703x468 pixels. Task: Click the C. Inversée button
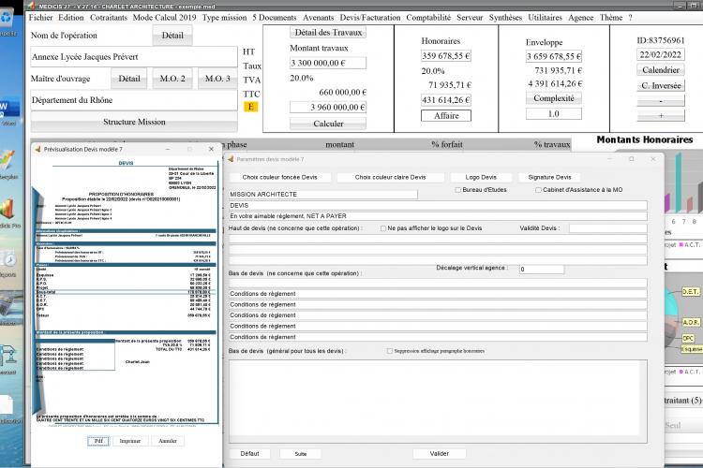pyautogui.click(x=661, y=85)
